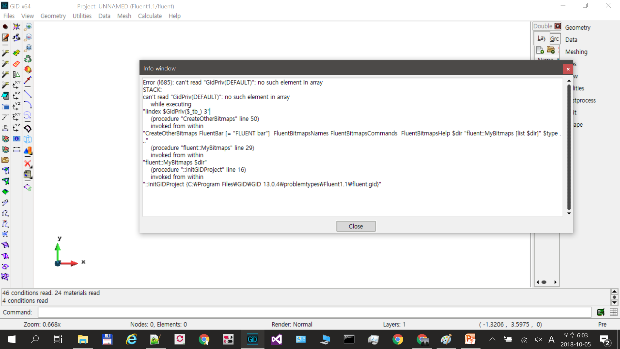
Task: Expand the volume objects tool flyout
Action: (28, 151)
